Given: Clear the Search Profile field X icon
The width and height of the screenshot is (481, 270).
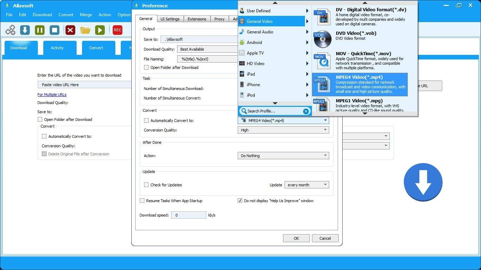Looking at the screenshot, I should 306,111.
